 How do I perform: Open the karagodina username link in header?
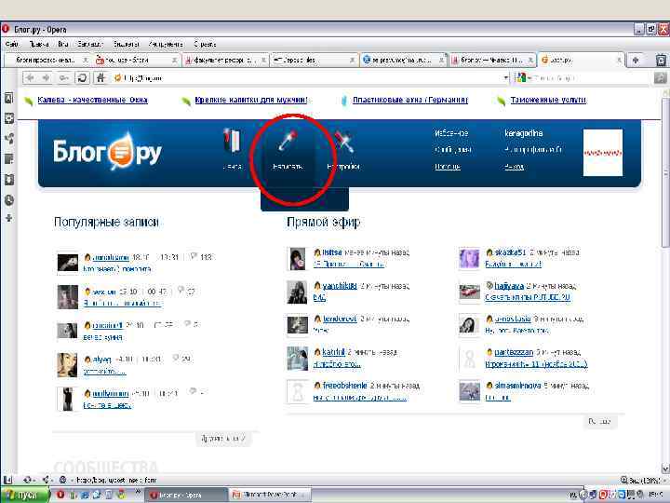(x=523, y=133)
